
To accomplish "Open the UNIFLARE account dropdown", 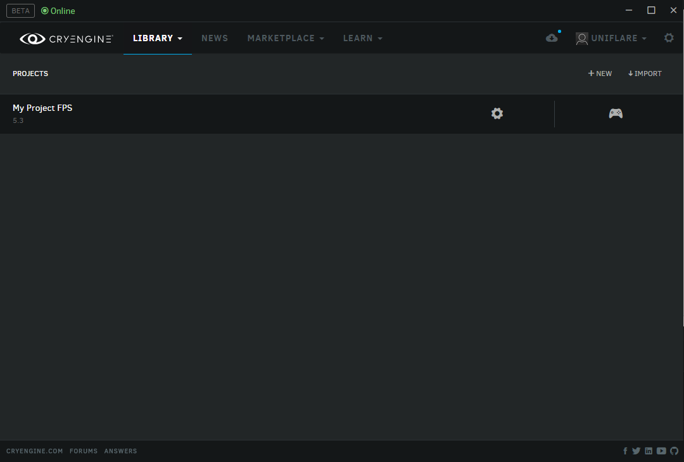I will pyautogui.click(x=619, y=39).
